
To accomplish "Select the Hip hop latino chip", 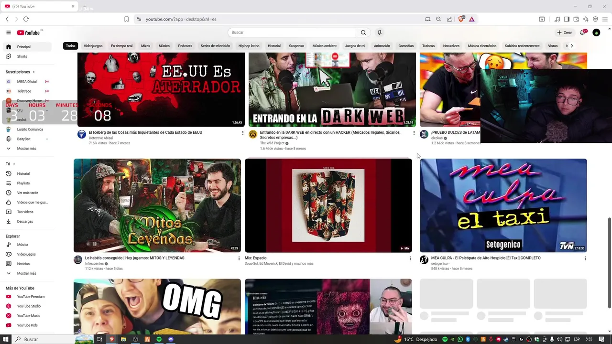I will click(249, 46).
